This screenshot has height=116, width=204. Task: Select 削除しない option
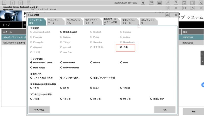tap(157, 99)
